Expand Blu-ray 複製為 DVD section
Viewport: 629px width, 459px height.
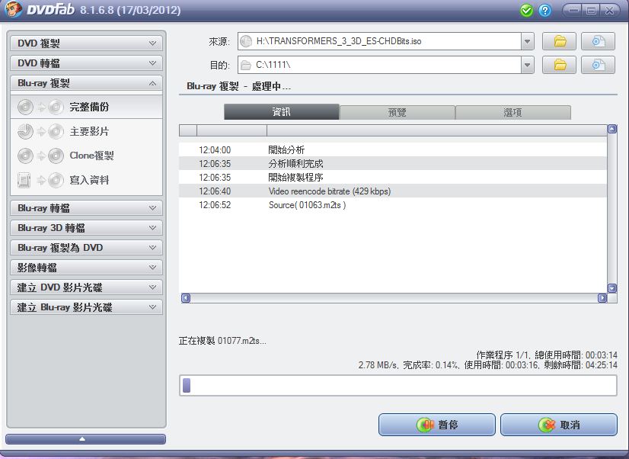[x=86, y=248]
